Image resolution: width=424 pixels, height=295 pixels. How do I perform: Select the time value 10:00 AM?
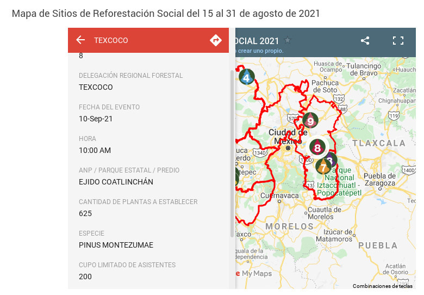(x=95, y=150)
